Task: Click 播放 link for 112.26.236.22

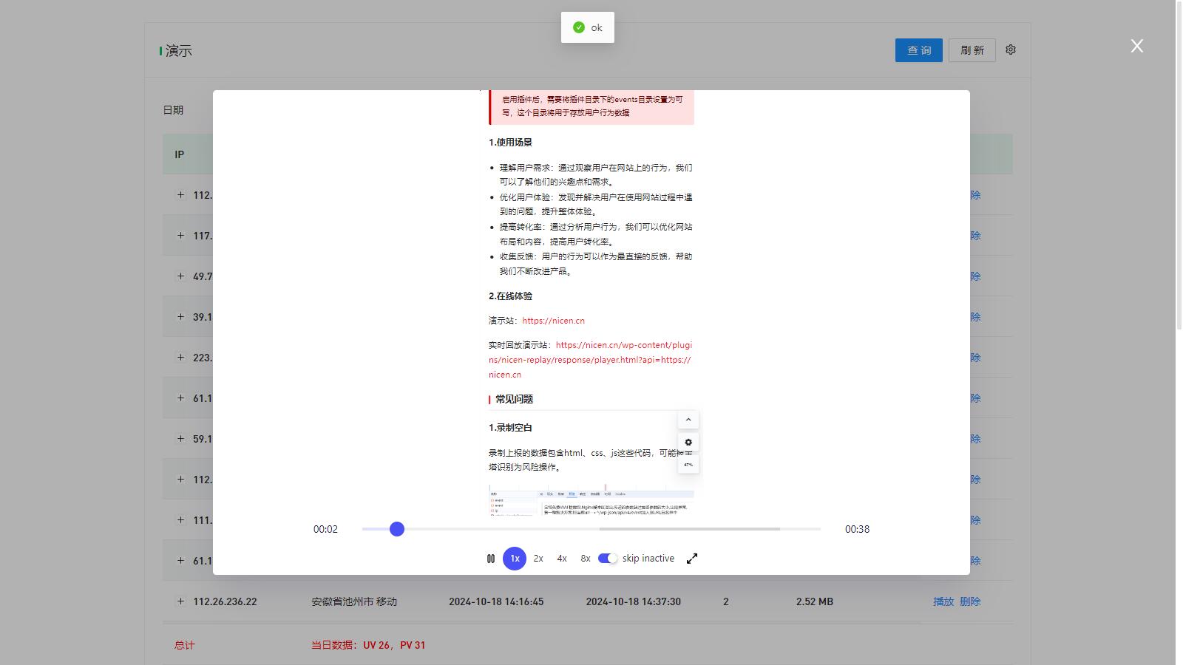Action: click(x=943, y=601)
